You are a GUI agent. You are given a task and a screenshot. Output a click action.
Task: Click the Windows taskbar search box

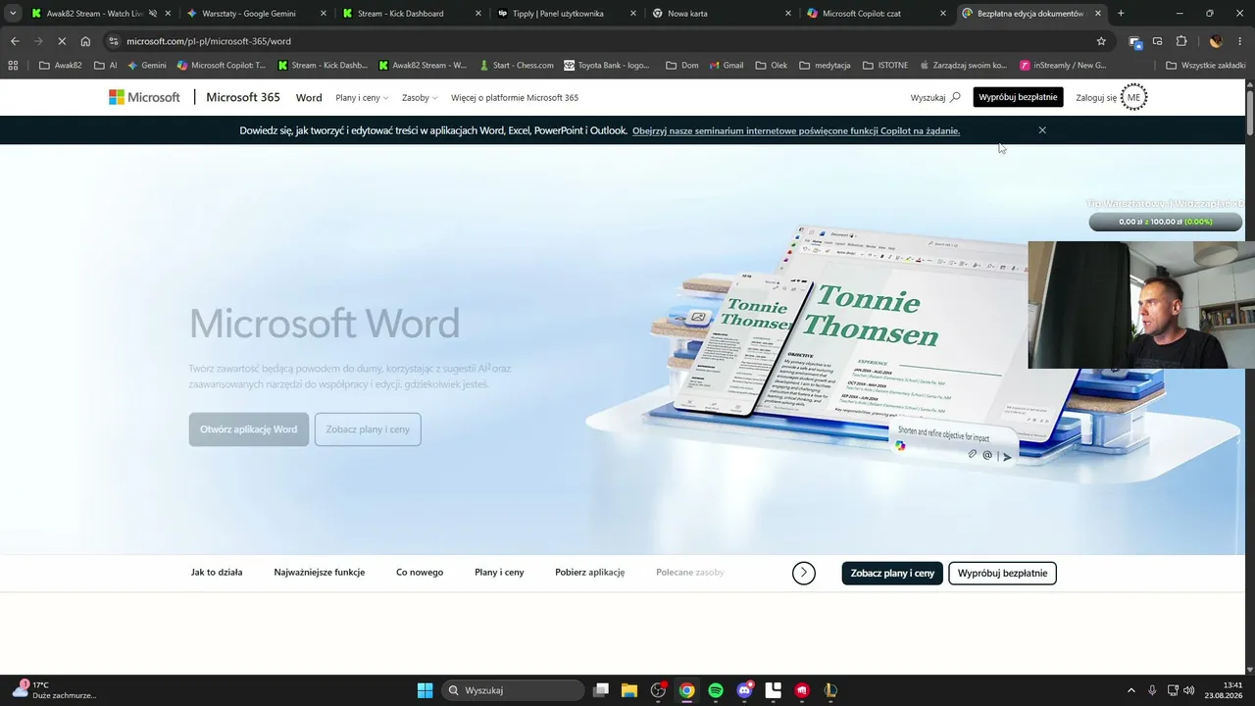click(513, 690)
